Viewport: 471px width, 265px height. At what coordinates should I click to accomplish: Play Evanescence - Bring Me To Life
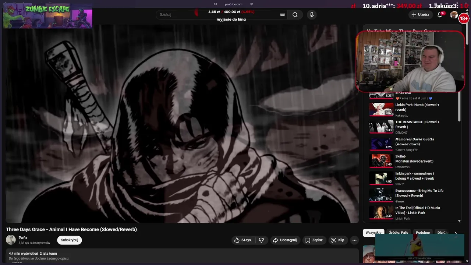click(x=419, y=193)
